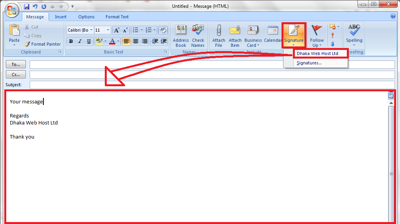Viewport: 400px width, 224px height.
Task: Click Check Names
Action: [x=198, y=36]
